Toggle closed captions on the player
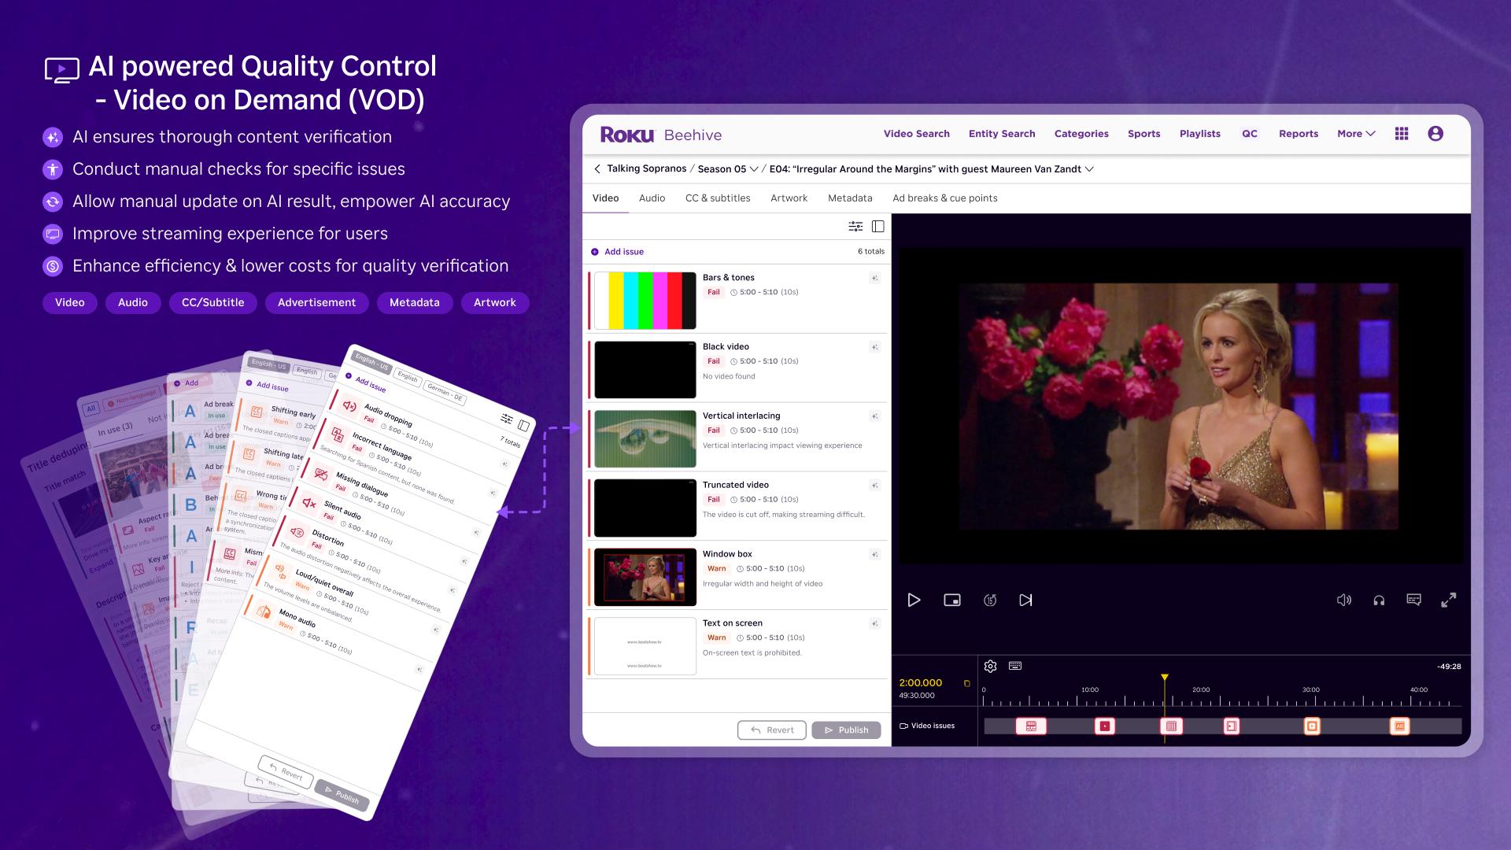 click(1414, 600)
